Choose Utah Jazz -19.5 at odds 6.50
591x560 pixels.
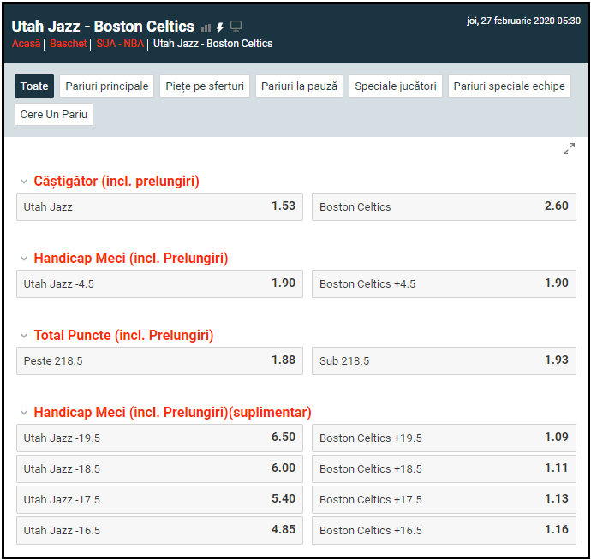(x=159, y=438)
